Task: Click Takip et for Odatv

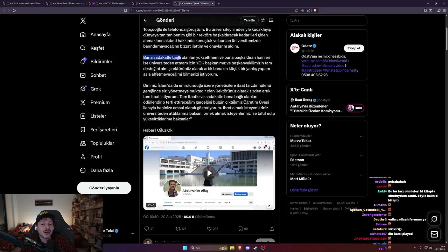Action: click(354, 48)
